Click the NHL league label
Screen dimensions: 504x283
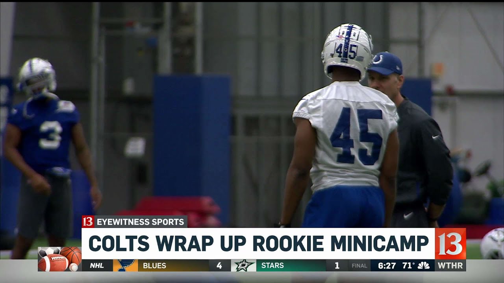[97, 265]
